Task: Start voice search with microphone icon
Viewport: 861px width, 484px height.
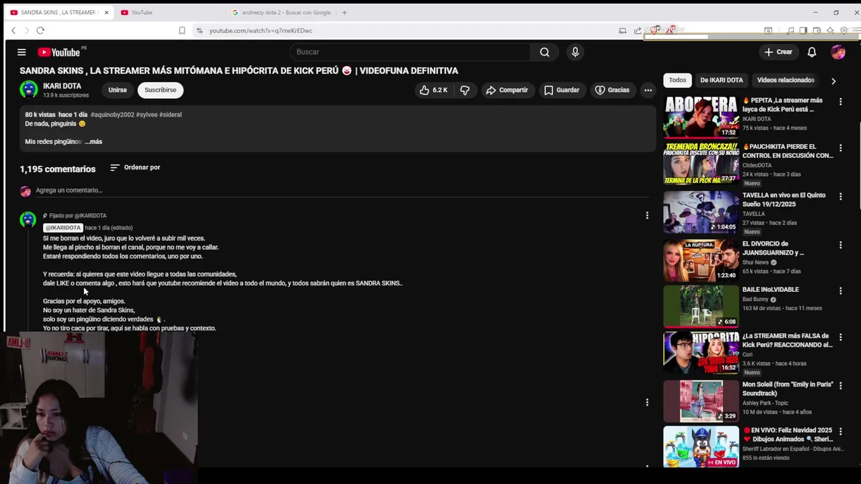Action: (x=575, y=52)
